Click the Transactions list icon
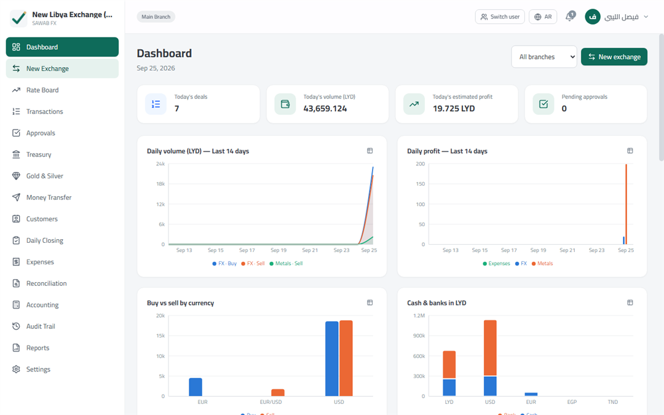The width and height of the screenshot is (664, 415). click(16, 111)
